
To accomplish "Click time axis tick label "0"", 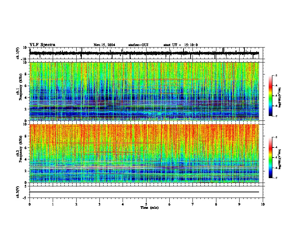I will click(30, 204).
